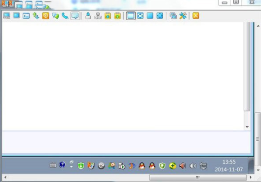Toggle full screen view mode
This screenshot has width=261, height=182.
click(x=150, y=16)
